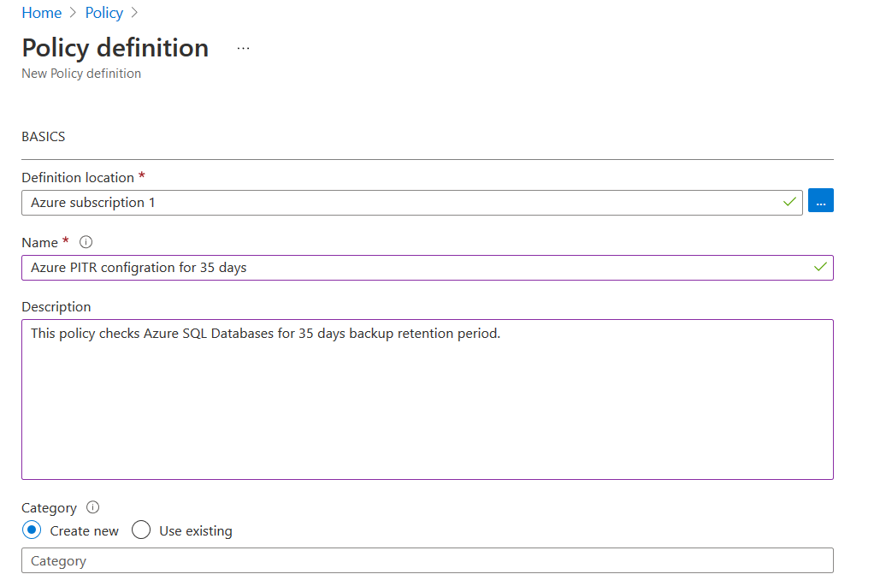Open the Policy breadcrumb link
Image resolution: width=874 pixels, height=586 pixels.
[104, 13]
